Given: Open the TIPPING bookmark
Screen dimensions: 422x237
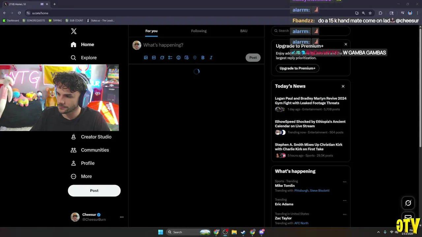Looking at the screenshot, I should (x=55, y=20).
